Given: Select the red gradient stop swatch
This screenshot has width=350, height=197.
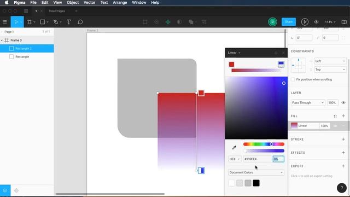Looking at the screenshot, I should coord(231,65).
